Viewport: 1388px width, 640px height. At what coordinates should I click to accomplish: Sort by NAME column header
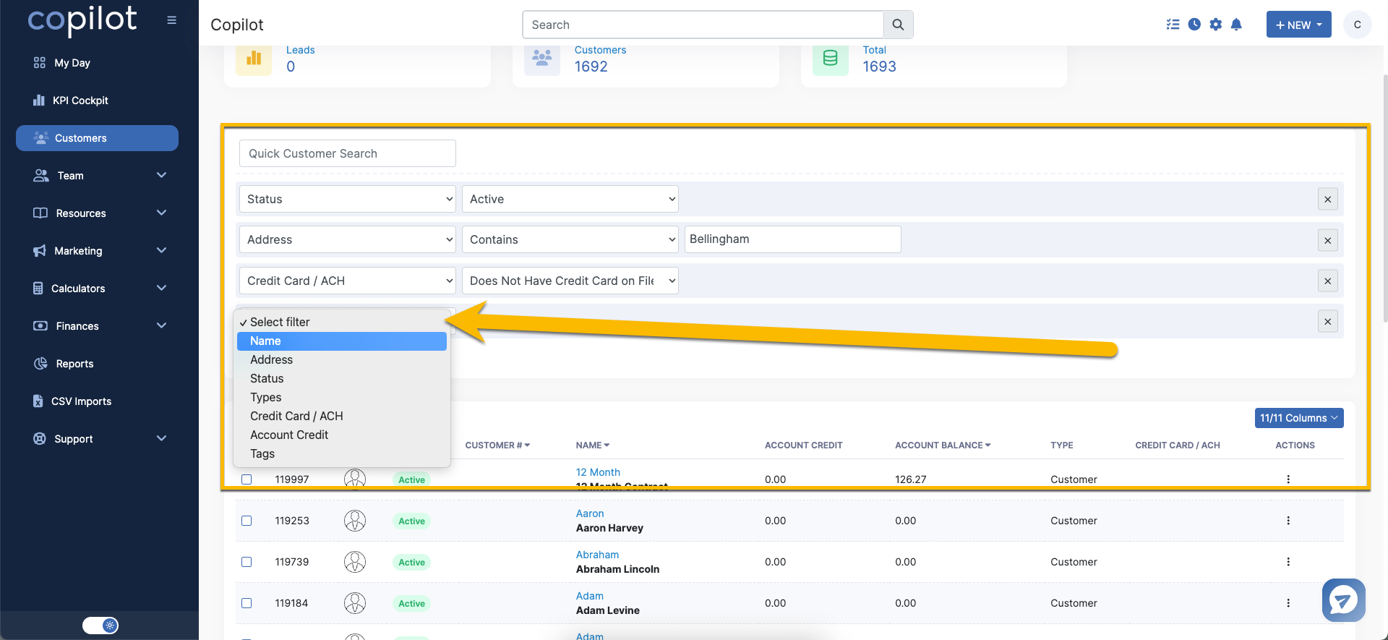coord(593,445)
